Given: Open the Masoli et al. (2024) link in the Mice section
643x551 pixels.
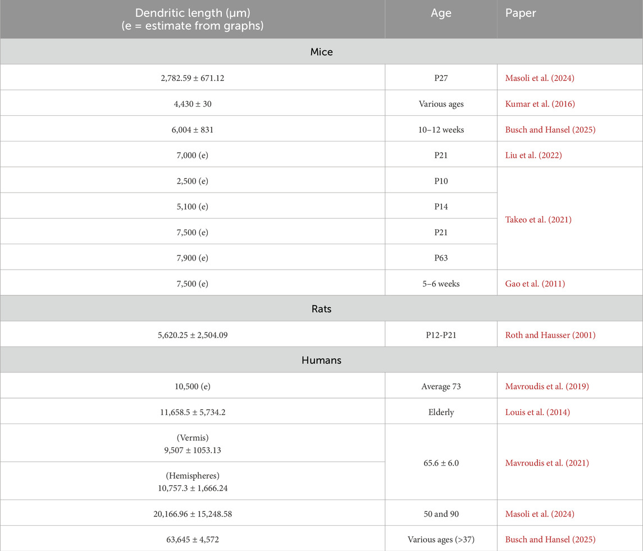Looking at the screenshot, I should point(540,78).
